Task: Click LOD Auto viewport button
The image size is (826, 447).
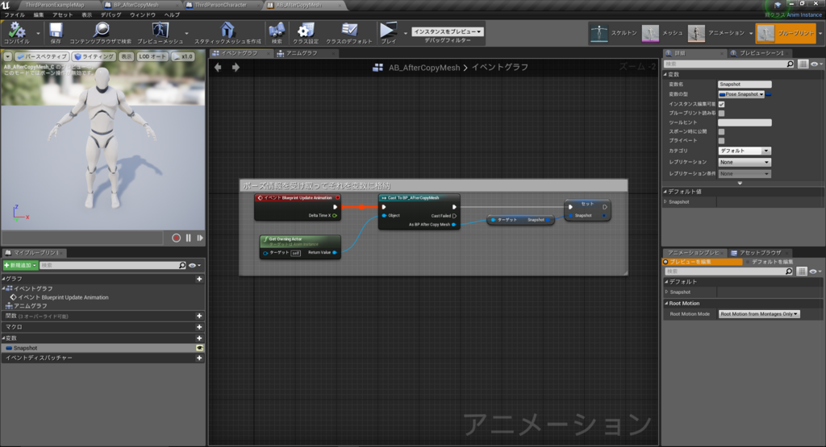Action: (x=152, y=56)
